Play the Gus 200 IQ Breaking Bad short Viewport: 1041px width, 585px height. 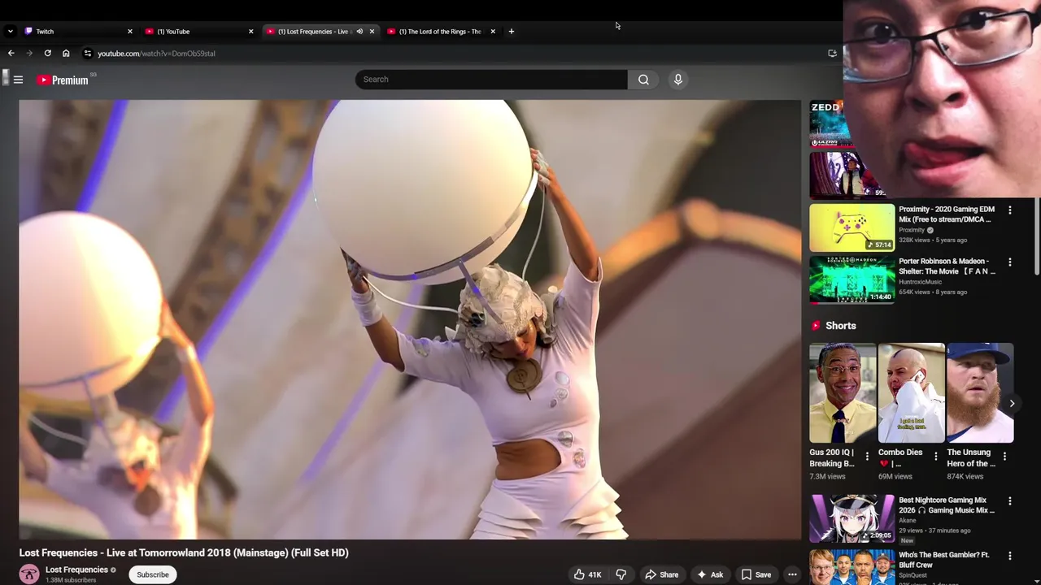pos(843,393)
